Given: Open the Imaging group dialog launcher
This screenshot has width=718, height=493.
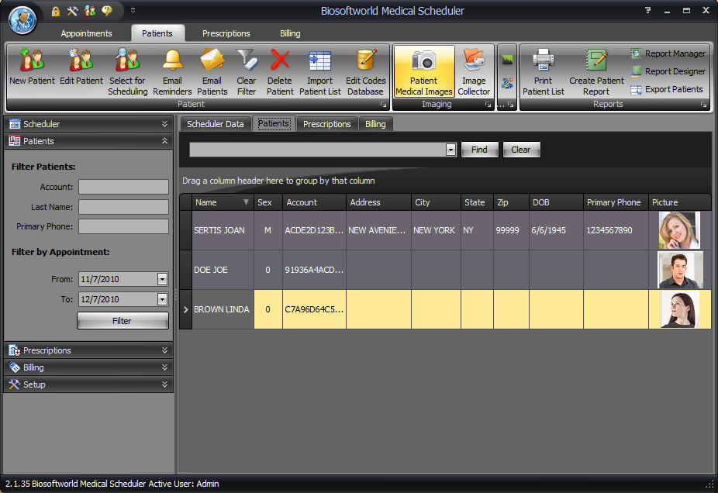Looking at the screenshot, I should [488, 105].
